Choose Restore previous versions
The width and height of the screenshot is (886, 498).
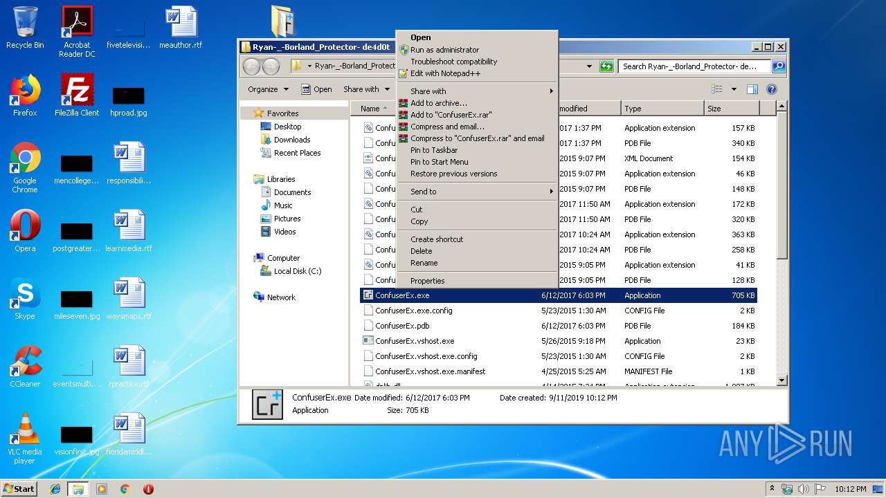point(478,174)
